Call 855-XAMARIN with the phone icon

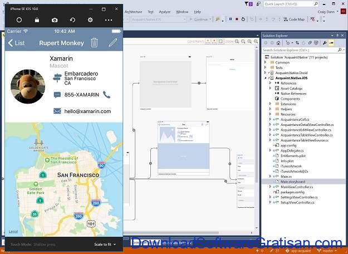(x=106, y=95)
